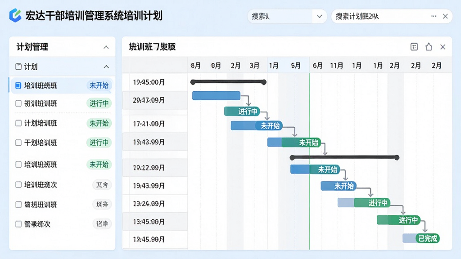Image resolution: width=461 pixels, height=259 pixels.
Task: Click 进行中 status tag in second sidebar row
Action: 99,103
